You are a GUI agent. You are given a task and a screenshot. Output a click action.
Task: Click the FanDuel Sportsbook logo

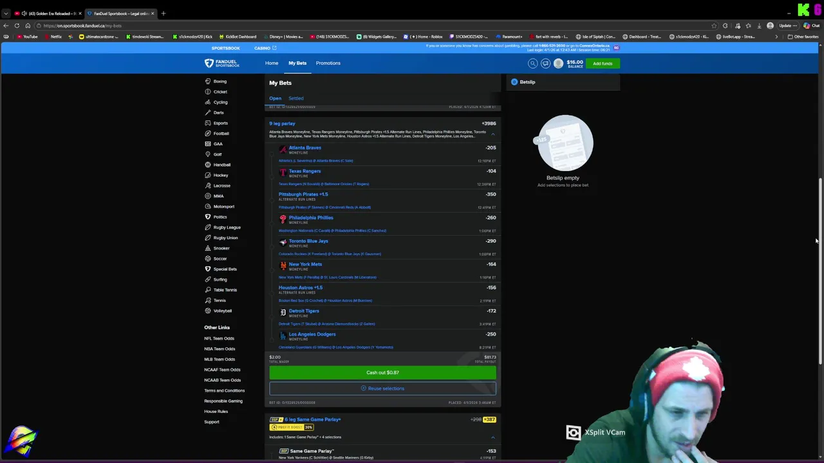[x=222, y=63]
